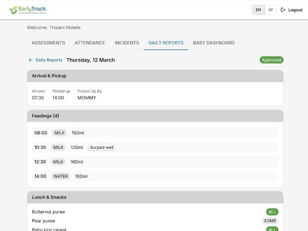Screen dimensions: 308x231
Task: Click the logout door icon
Action: [x=283, y=10]
